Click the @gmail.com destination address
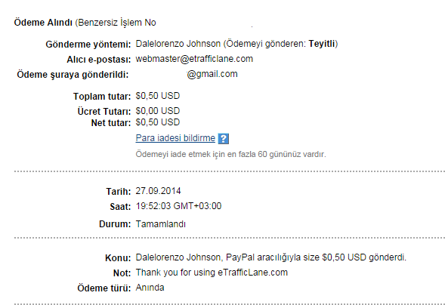The image size is (445, 305). pos(212,74)
